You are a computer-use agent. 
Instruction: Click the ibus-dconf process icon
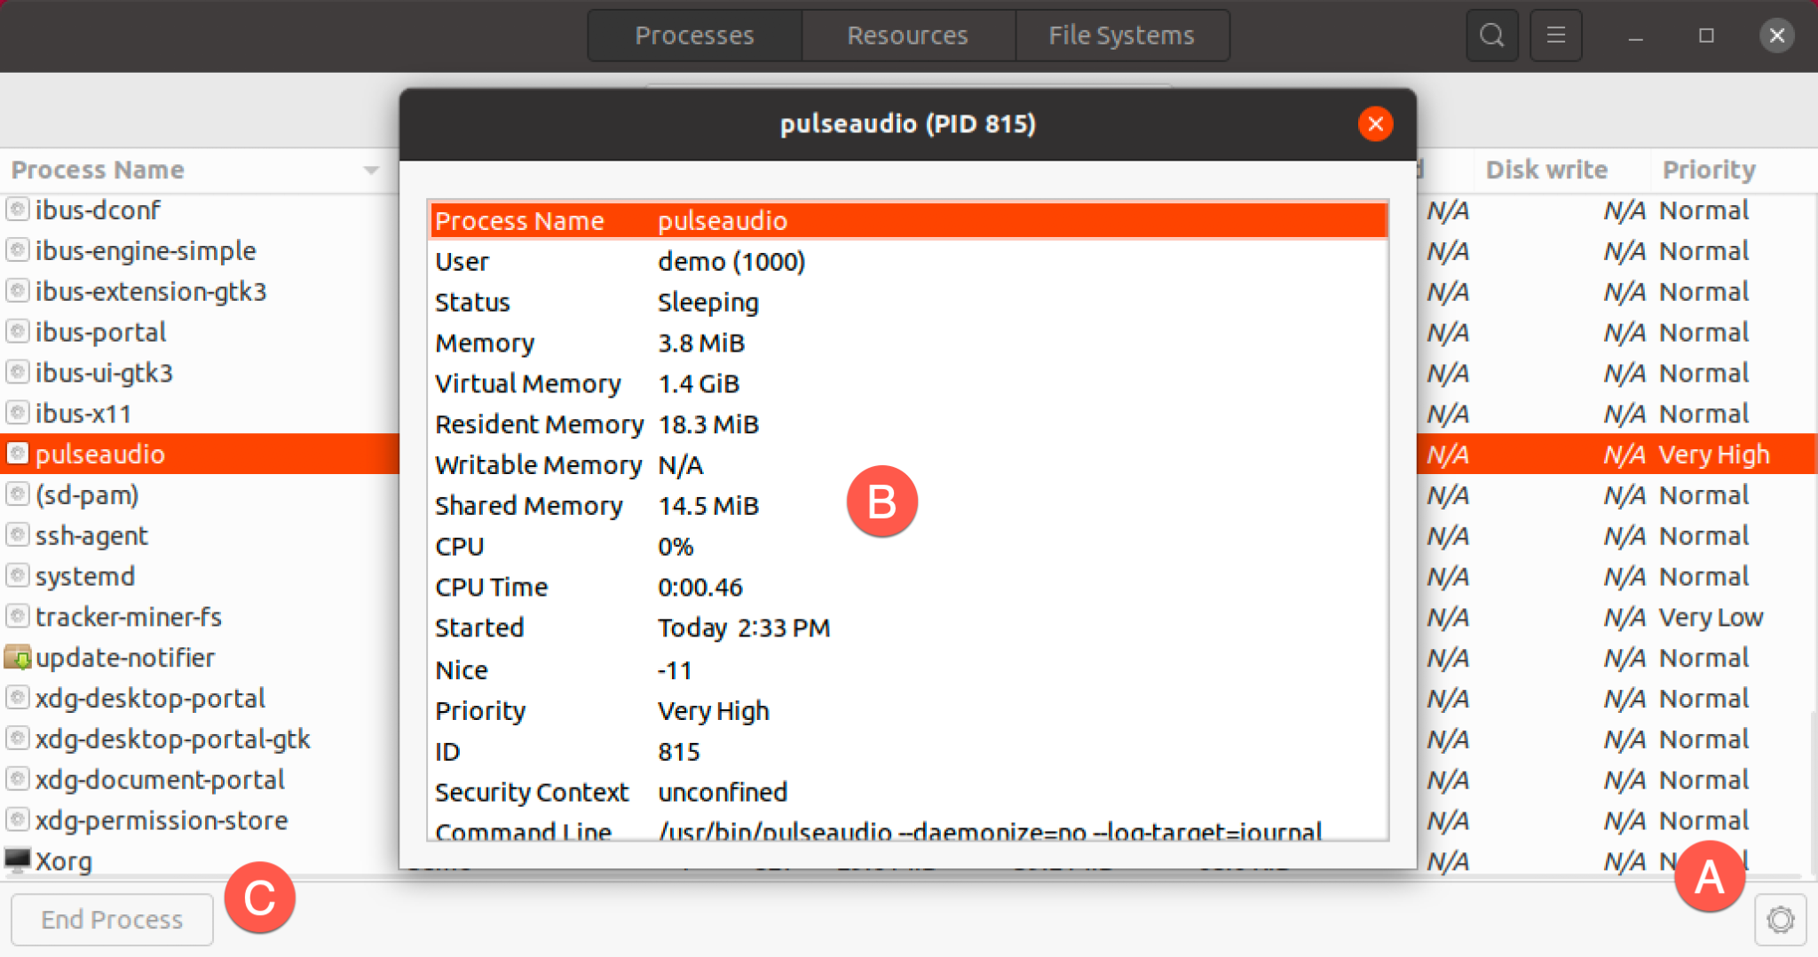click(x=17, y=210)
